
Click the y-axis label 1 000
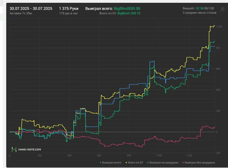(219, 27)
